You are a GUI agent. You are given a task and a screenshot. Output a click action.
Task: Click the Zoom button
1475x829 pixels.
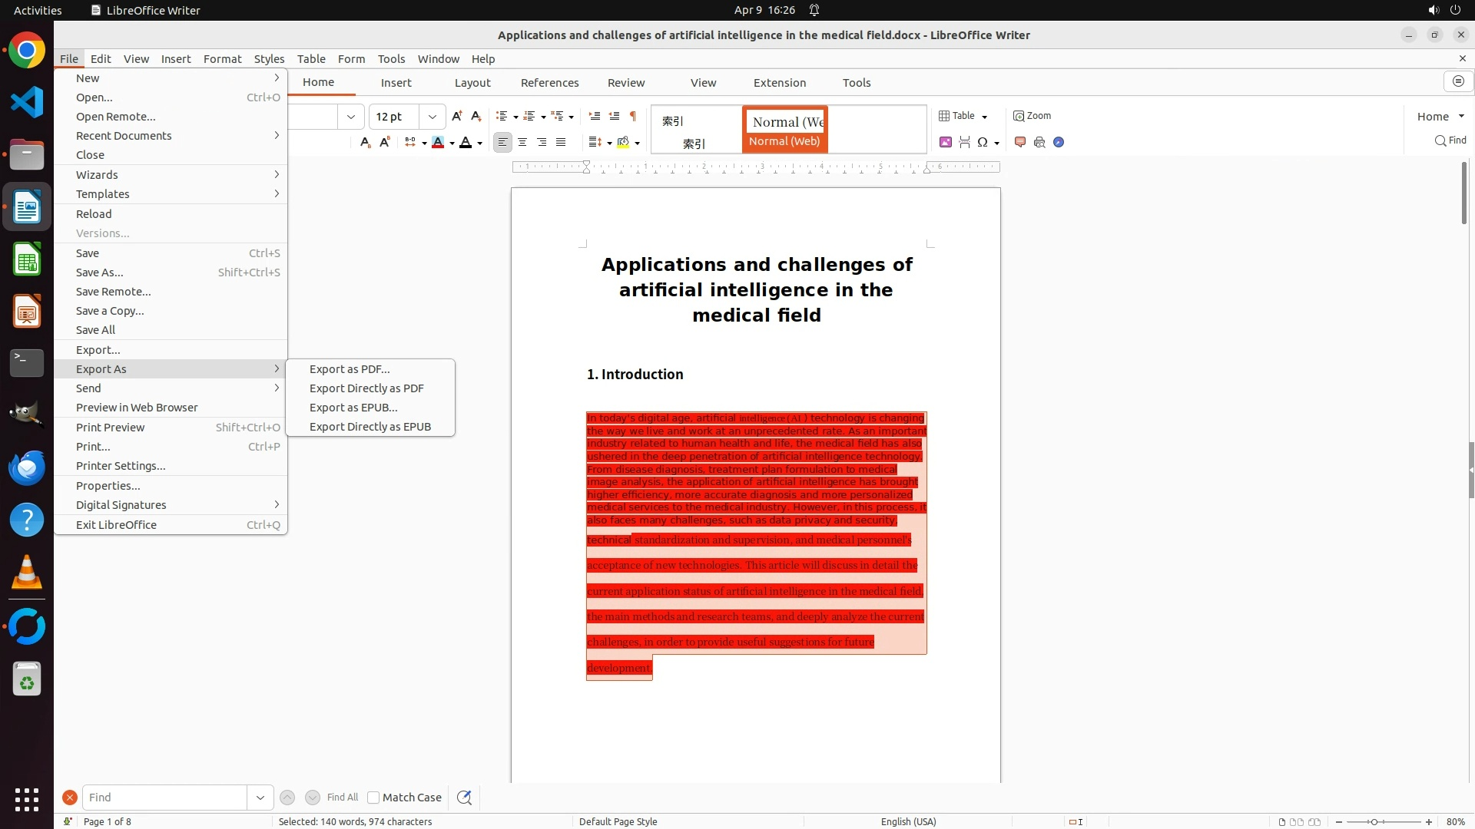(x=1032, y=116)
